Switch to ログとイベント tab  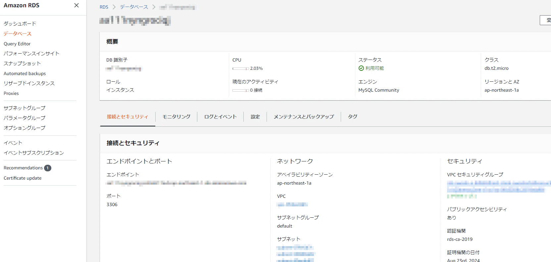pos(221,116)
